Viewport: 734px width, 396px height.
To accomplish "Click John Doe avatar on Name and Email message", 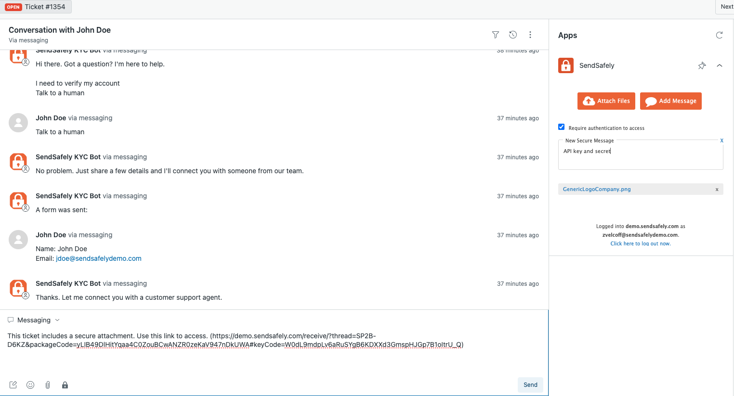I will coord(18,240).
